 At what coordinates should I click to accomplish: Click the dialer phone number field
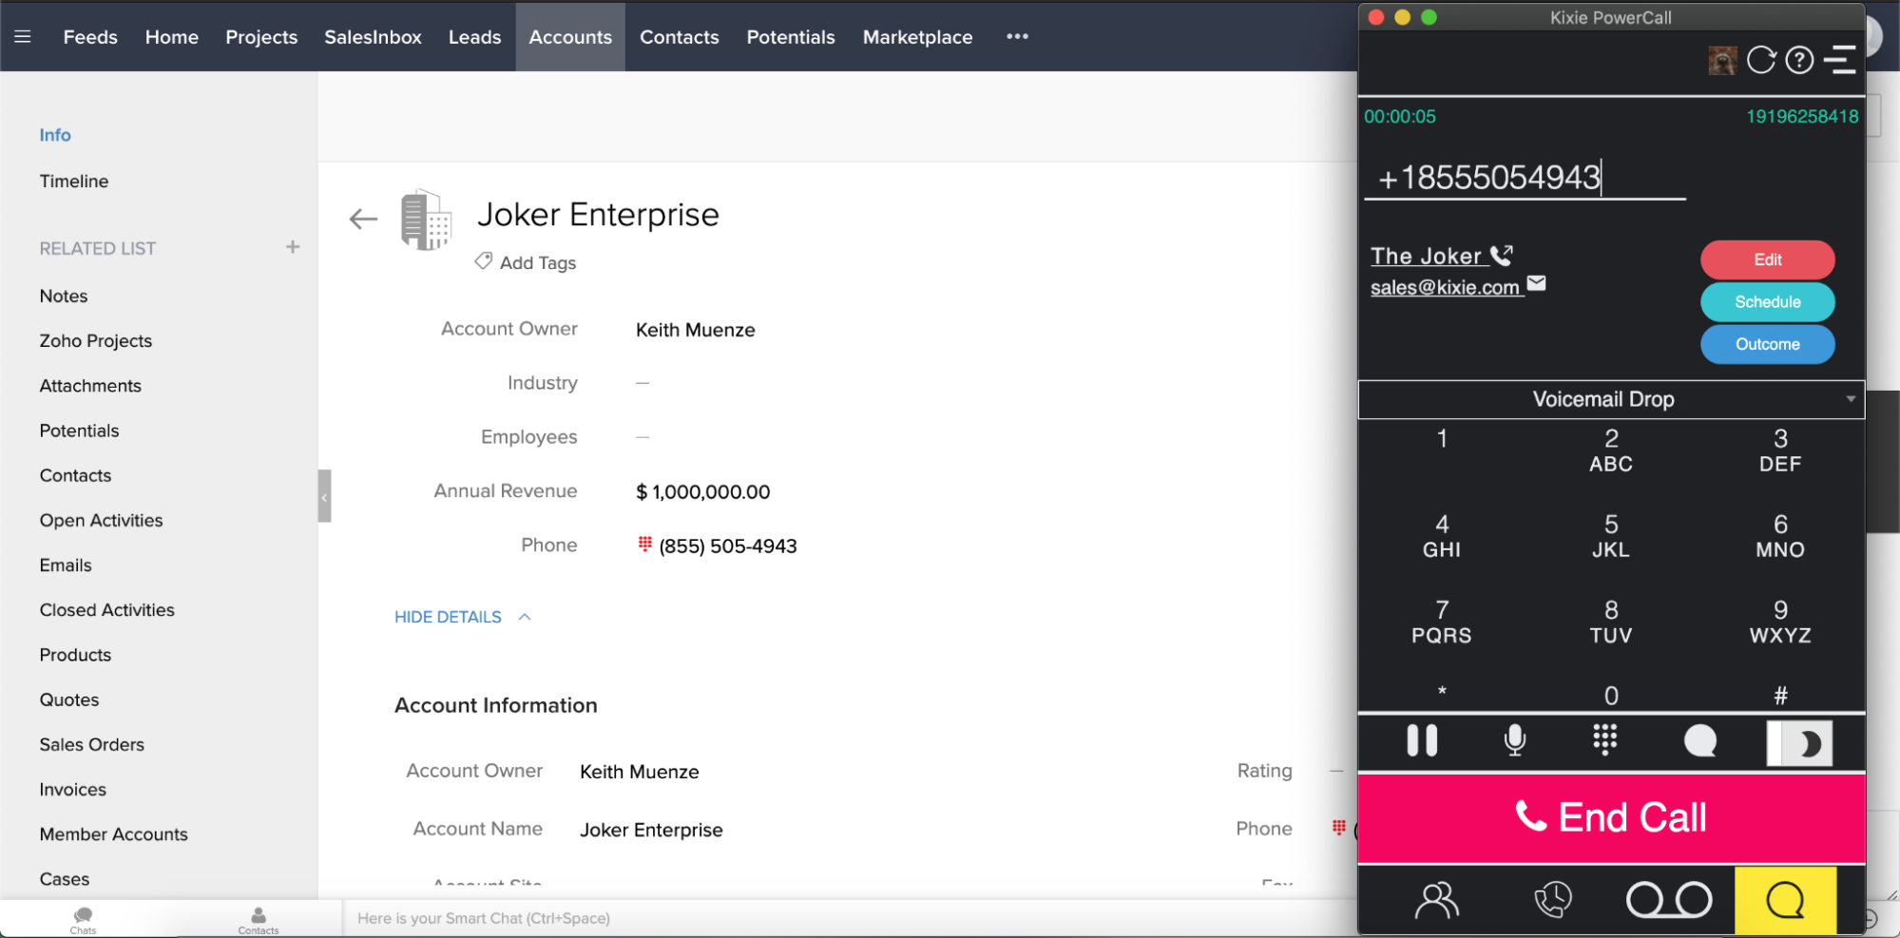[1525, 178]
